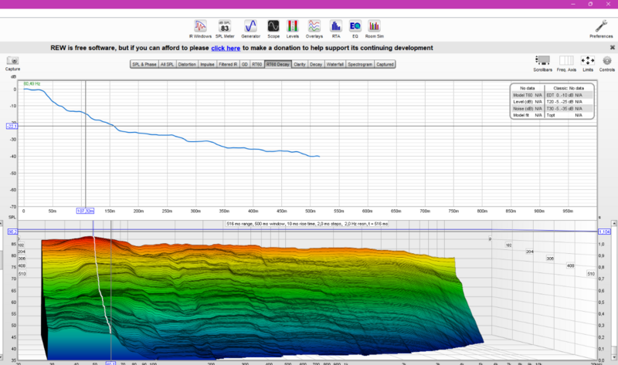Switch to the Spectrogram tab
This screenshot has height=365, width=618.
[x=360, y=65]
